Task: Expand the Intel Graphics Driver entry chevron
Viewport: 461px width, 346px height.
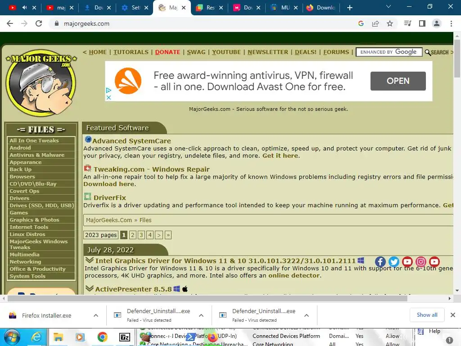Action: (90, 260)
